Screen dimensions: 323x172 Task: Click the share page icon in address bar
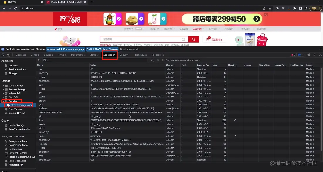coord(264,9)
